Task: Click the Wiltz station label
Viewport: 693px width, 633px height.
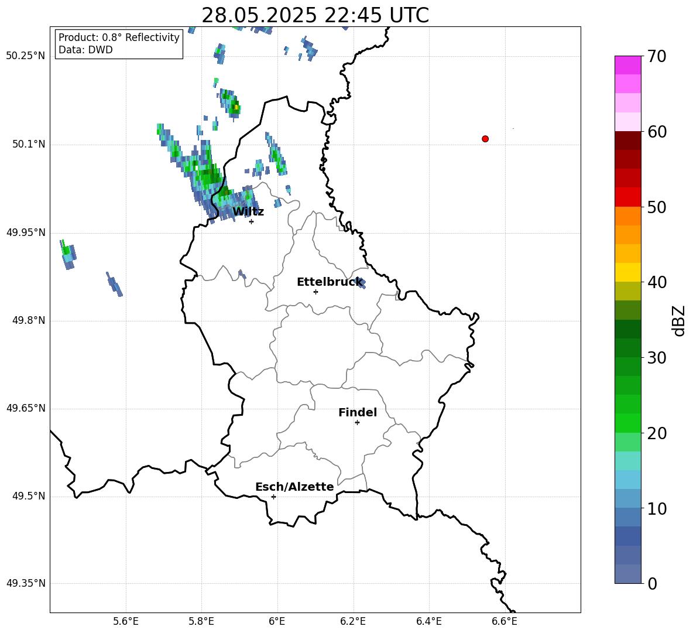Action: point(248,212)
